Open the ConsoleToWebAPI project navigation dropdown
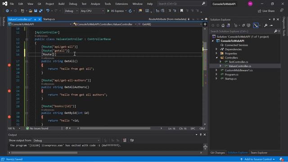288x162 pixels. tap(40, 24)
